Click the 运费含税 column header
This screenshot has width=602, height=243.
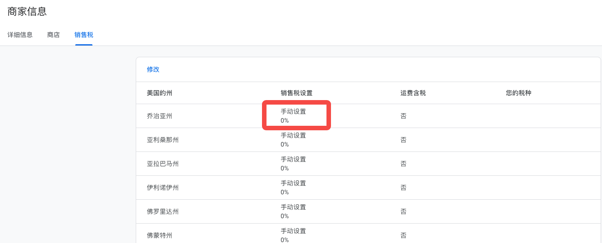point(413,93)
